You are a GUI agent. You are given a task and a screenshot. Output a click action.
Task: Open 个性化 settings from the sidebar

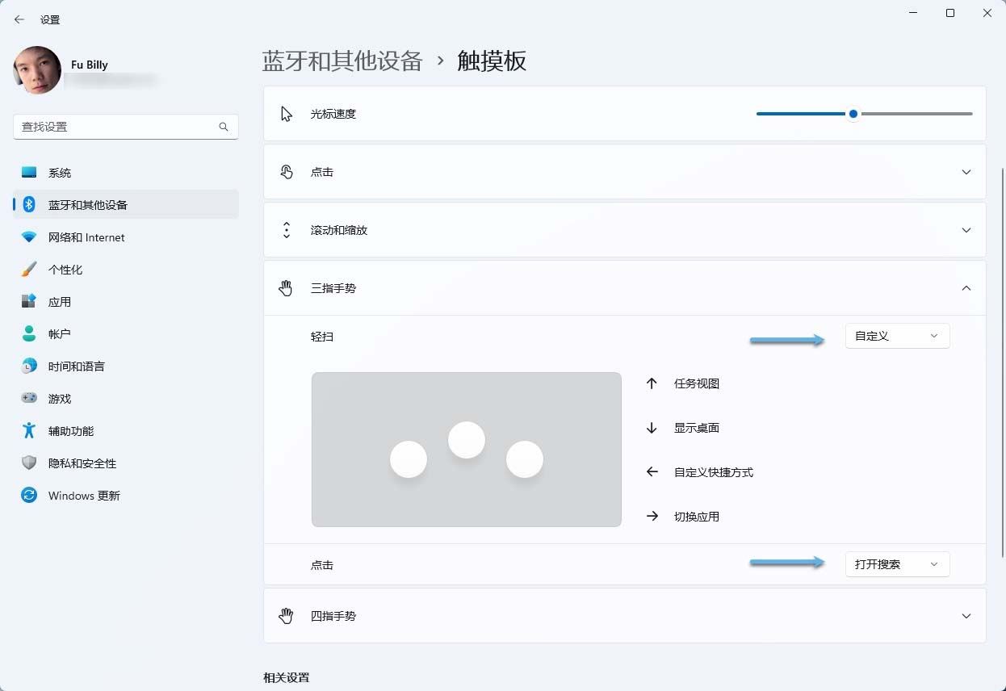(66, 269)
